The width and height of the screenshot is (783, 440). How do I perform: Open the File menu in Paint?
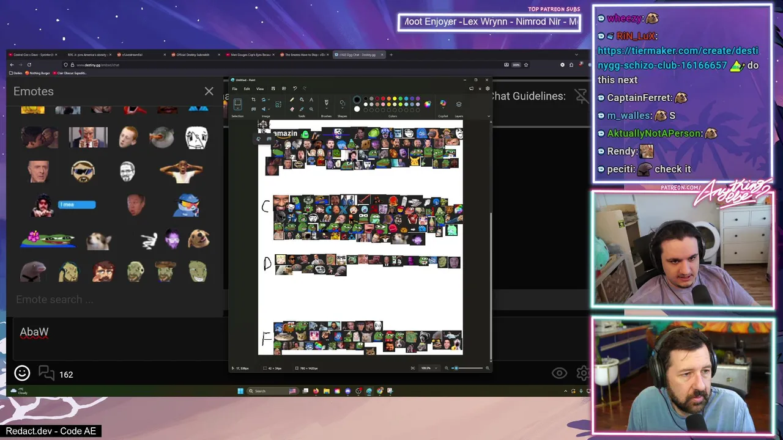click(x=235, y=89)
